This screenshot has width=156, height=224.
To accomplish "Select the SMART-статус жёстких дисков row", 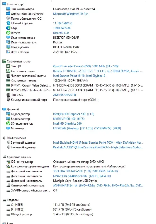I will point(30,190).
